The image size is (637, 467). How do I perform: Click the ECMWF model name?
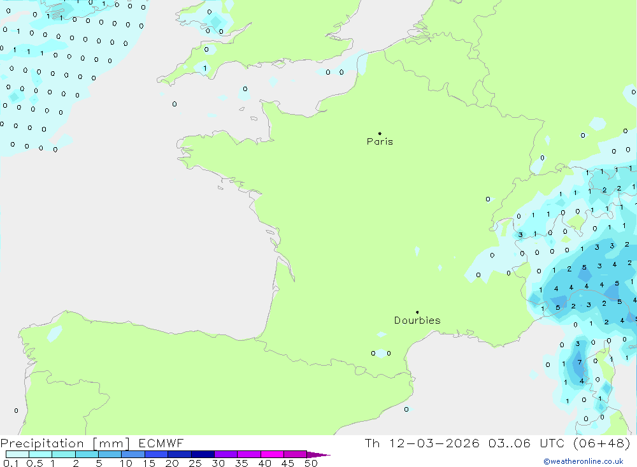(x=161, y=443)
